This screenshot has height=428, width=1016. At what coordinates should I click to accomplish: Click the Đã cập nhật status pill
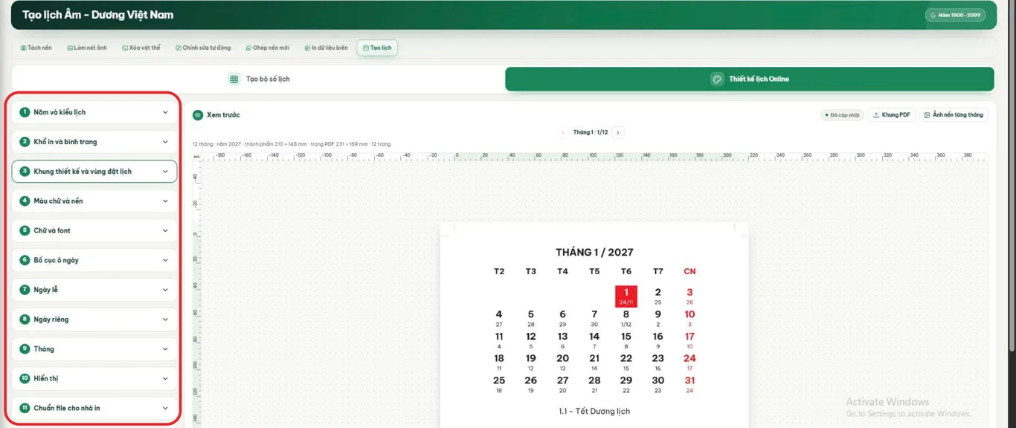tap(842, 115)
